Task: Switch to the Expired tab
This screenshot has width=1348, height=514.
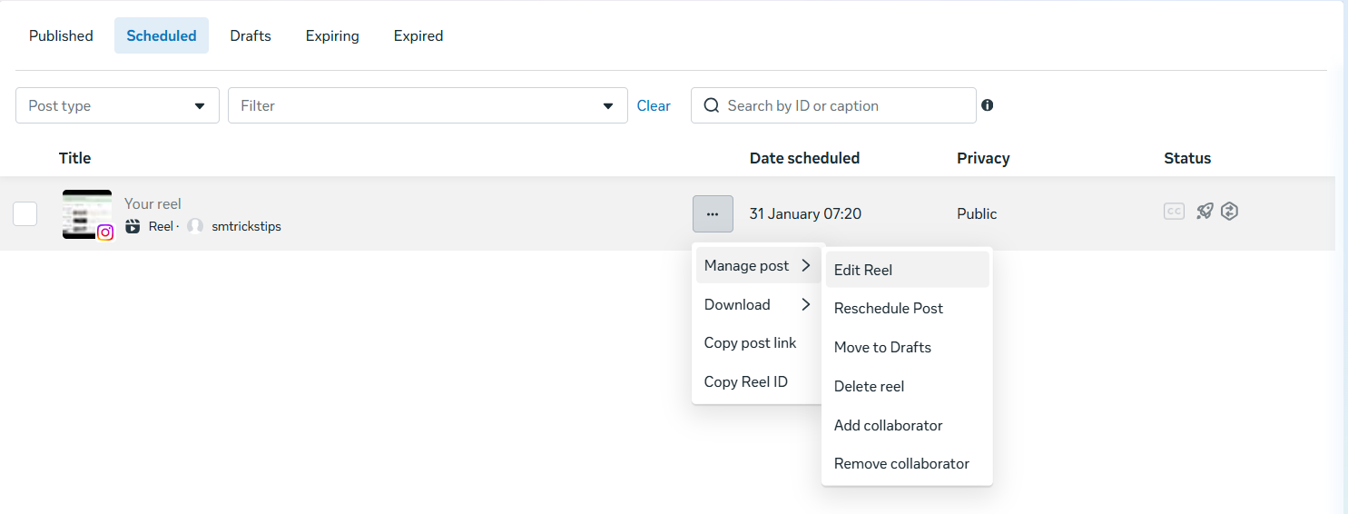Action: pos(418,36)
